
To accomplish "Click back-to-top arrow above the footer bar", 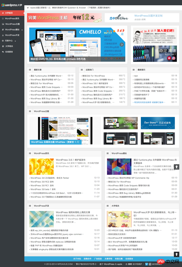I will tap(176, 254).
